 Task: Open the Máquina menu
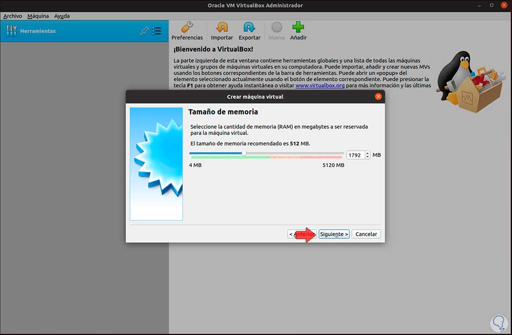click(38, 16)
